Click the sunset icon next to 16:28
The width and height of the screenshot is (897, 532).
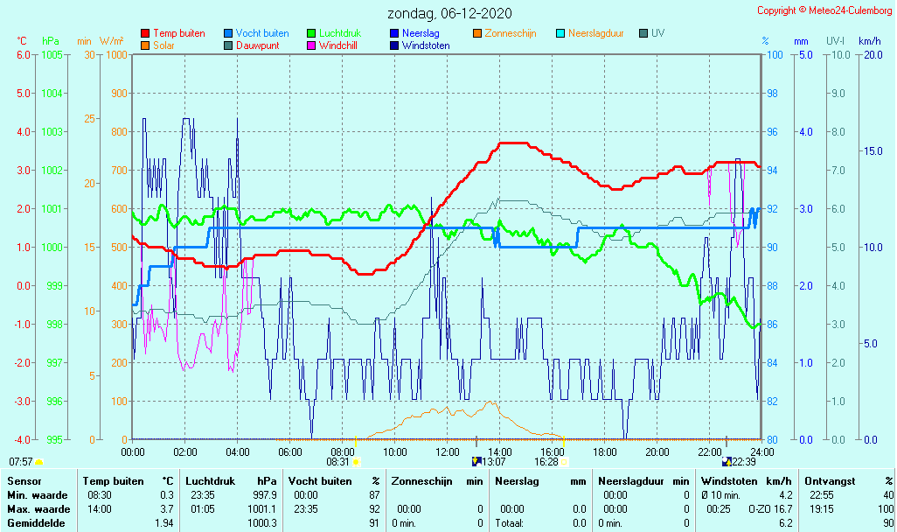click(x=564, y=461)
